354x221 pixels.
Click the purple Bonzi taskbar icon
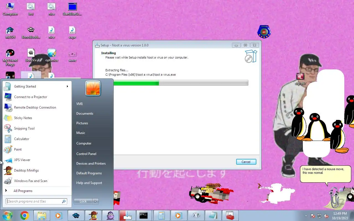(x=110, y=215)
